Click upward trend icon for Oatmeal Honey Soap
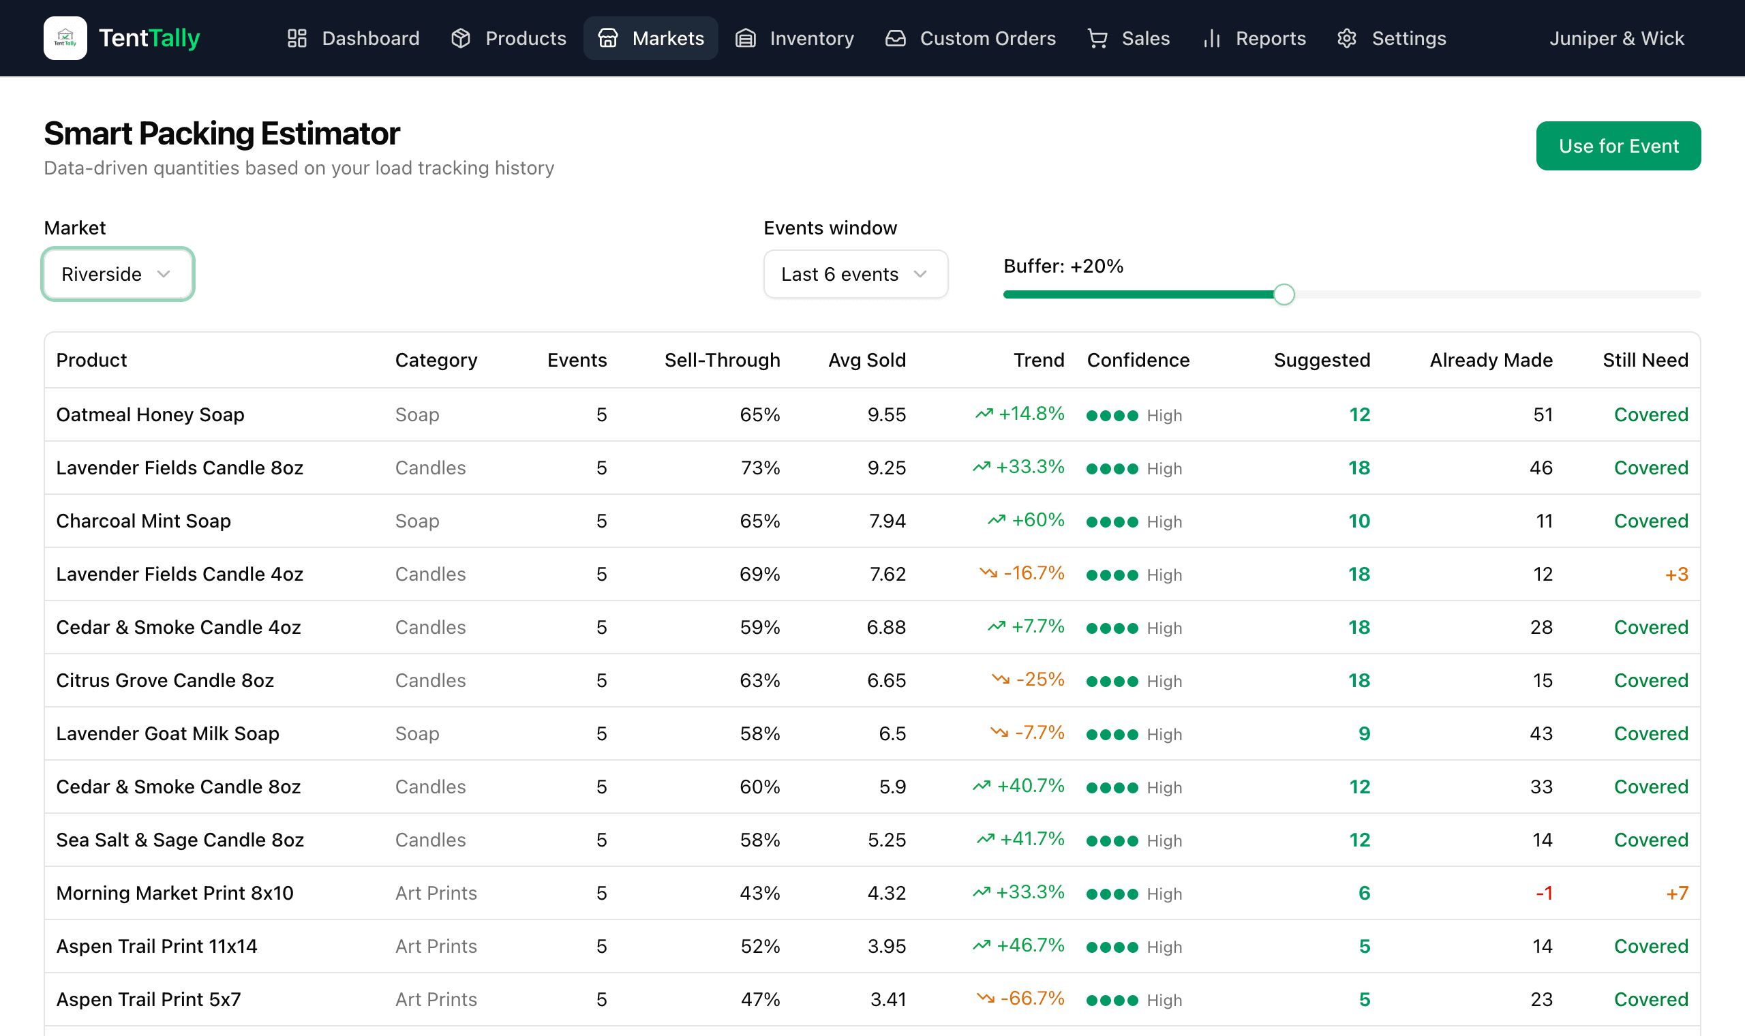This screenshot has height=1036, width=1745. tap(984, 413)
